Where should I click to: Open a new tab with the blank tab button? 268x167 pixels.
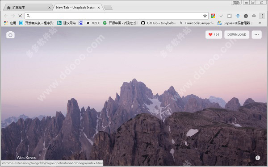pos(108,8)
